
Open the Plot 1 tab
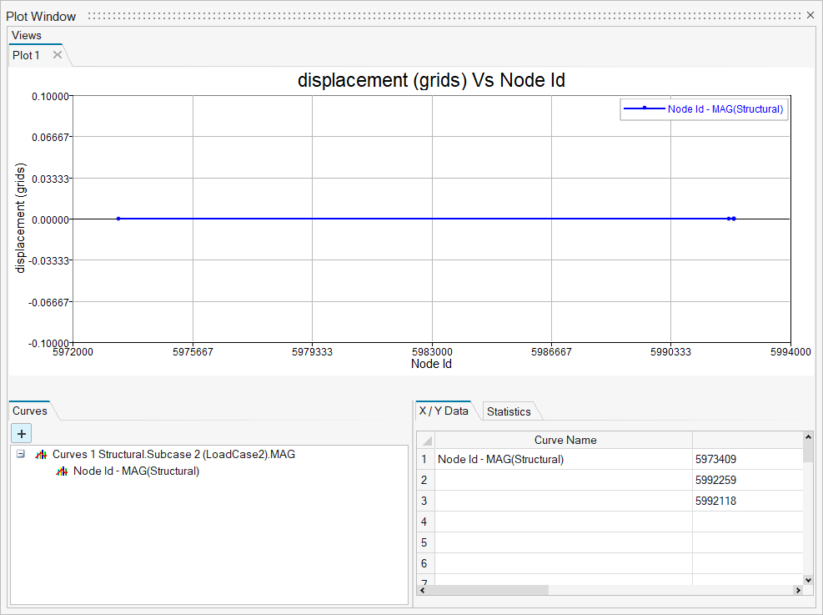click(26, 55)
